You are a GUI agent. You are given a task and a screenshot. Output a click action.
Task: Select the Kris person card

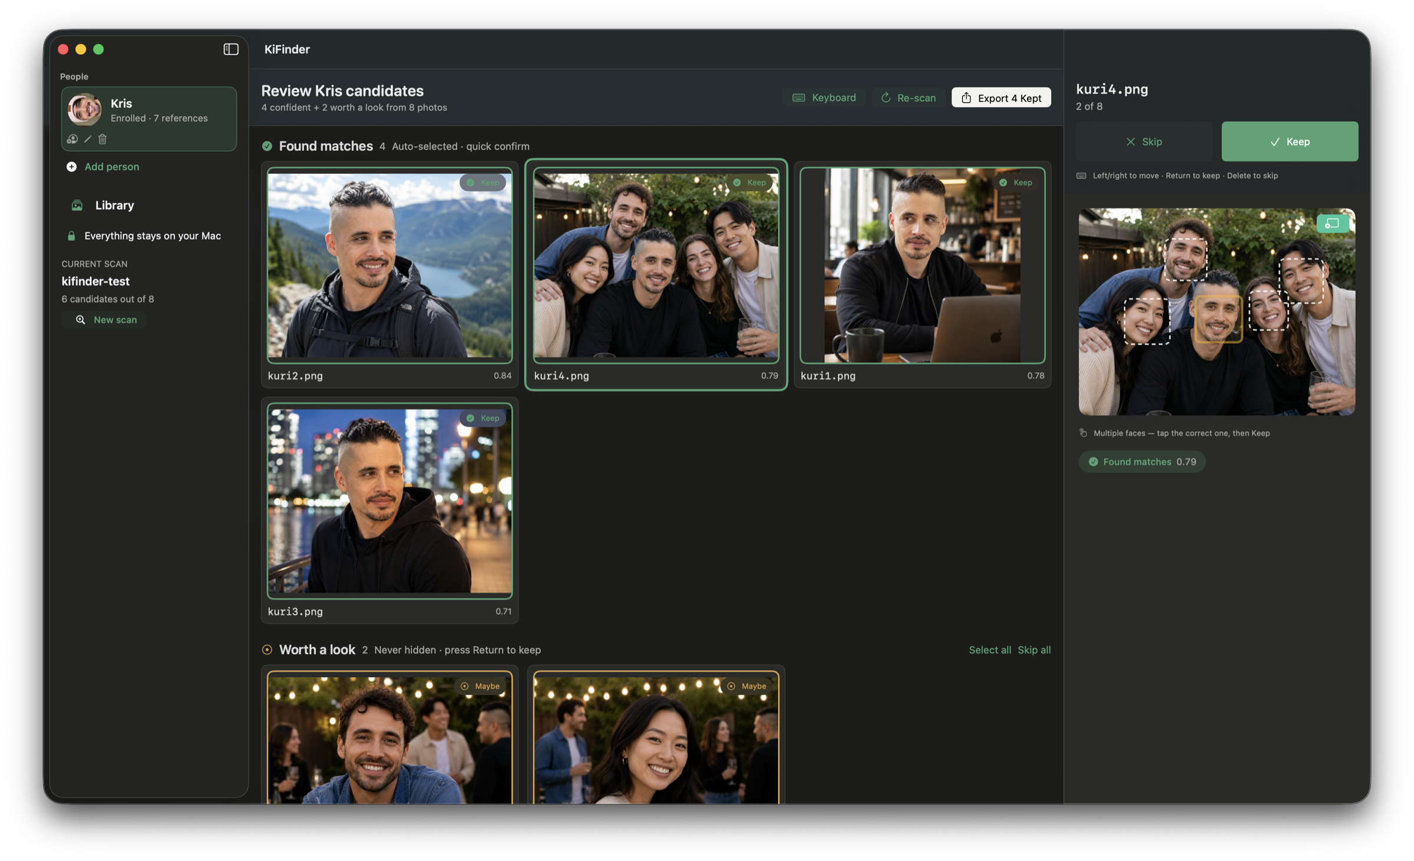click(149, 119)
